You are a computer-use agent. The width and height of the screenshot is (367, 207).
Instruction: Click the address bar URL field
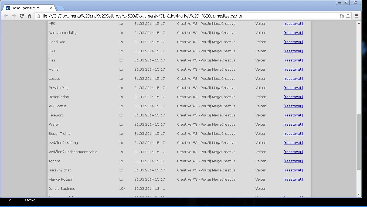point(186,16)
